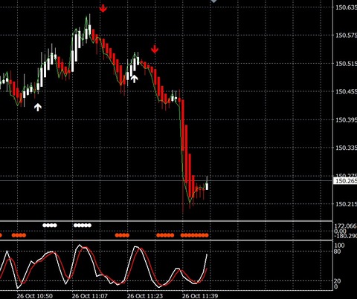Click the white buy arrow under the 11:23 candles
The width and height of the screenshot is (357, 299).
click(x=134, y=79)
